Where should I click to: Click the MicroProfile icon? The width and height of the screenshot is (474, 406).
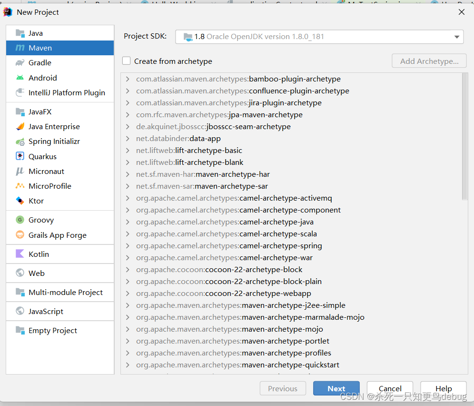coord(20,186)
